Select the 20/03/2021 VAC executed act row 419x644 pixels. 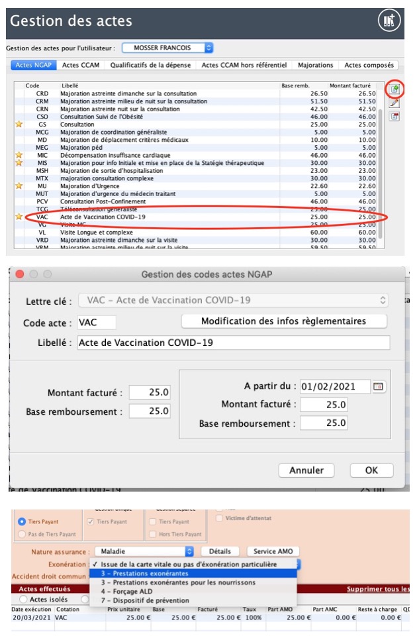tap(210, 617)
